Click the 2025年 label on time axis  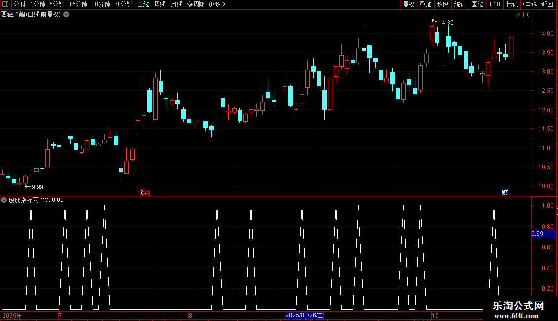[x=12, y=315]
